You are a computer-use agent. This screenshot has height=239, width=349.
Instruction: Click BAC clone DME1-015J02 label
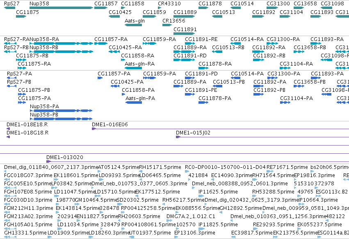tap(193, 133)
